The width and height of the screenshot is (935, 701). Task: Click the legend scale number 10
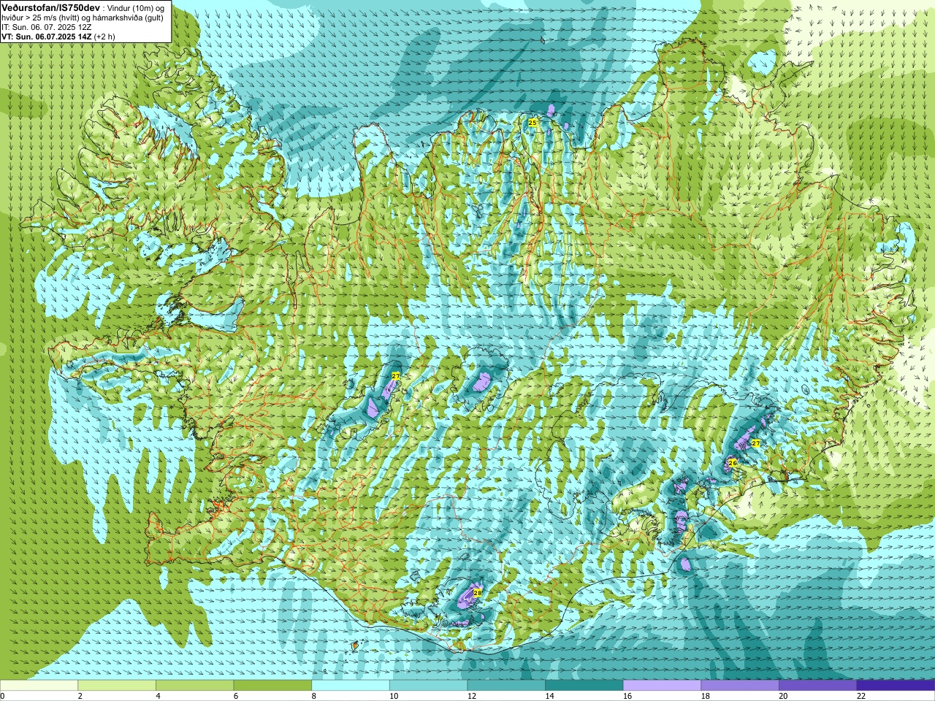394,696
